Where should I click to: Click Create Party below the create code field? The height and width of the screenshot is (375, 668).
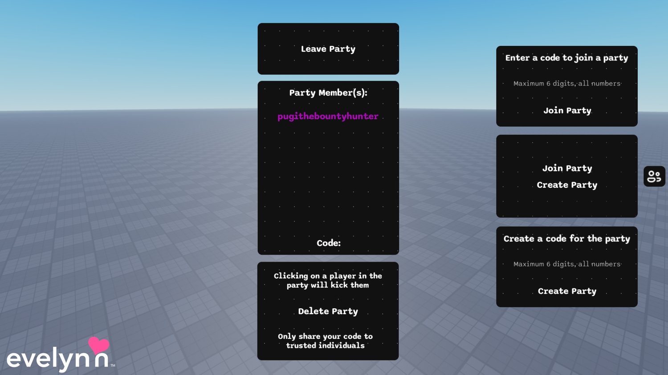coord(567,291)
